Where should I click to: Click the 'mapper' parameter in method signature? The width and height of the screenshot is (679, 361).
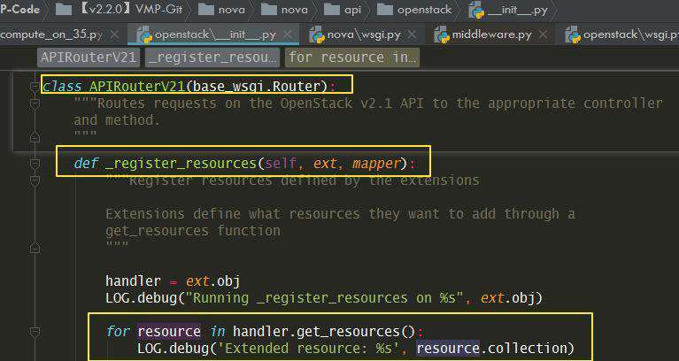pos(376,164)
